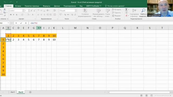Click the lightbulb Tell Me icon

click(x=106, y=6)
